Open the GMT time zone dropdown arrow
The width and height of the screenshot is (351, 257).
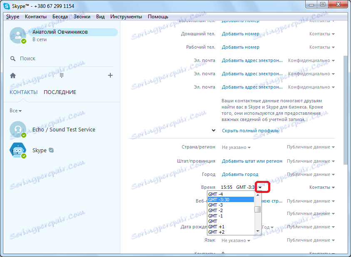click(260, 188)
